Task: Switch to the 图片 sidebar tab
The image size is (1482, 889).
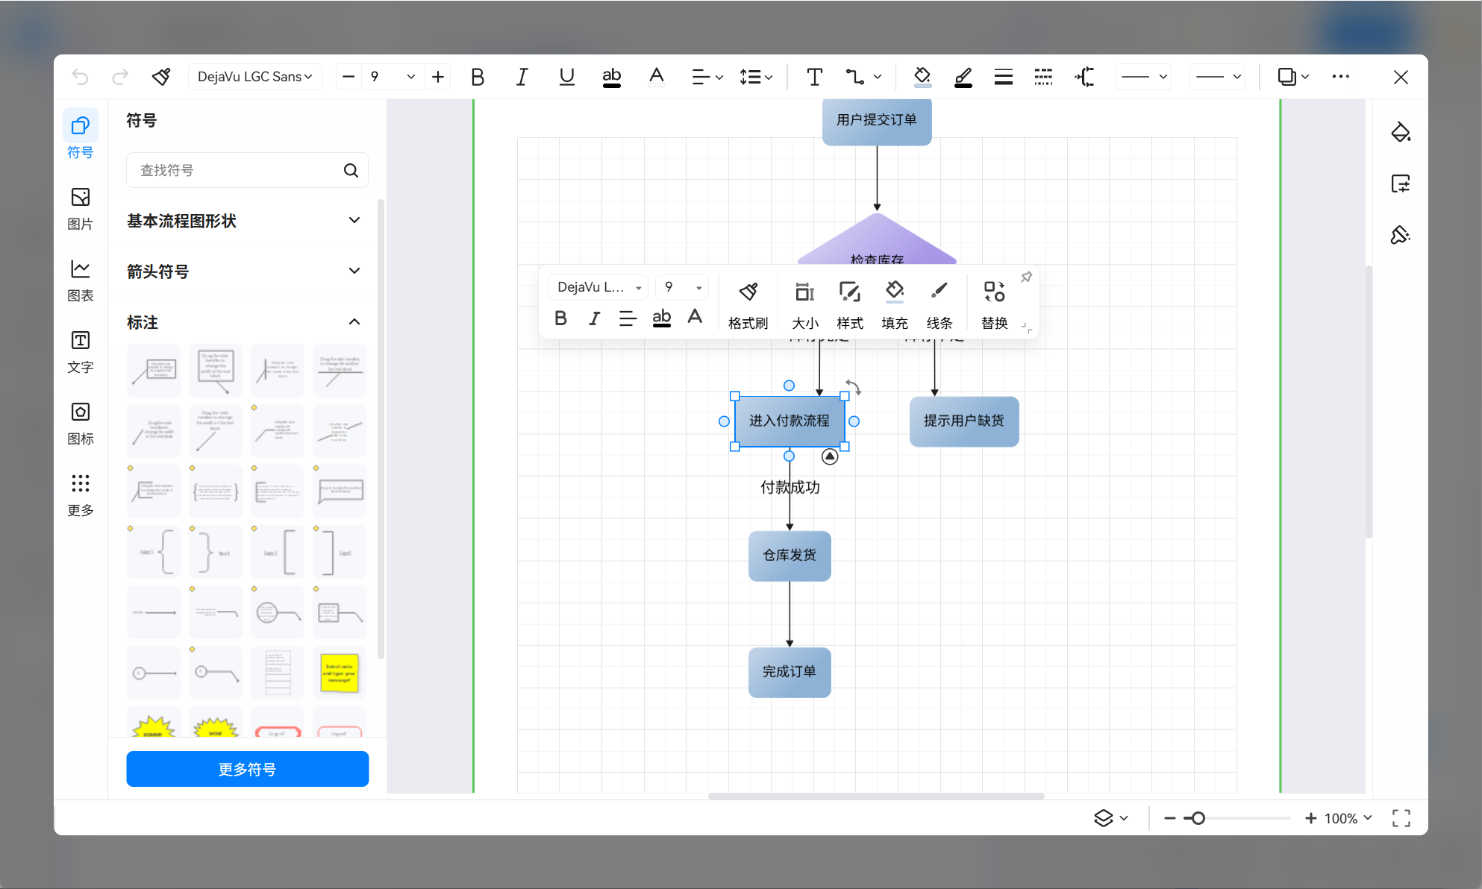Action: click(81, 209)
